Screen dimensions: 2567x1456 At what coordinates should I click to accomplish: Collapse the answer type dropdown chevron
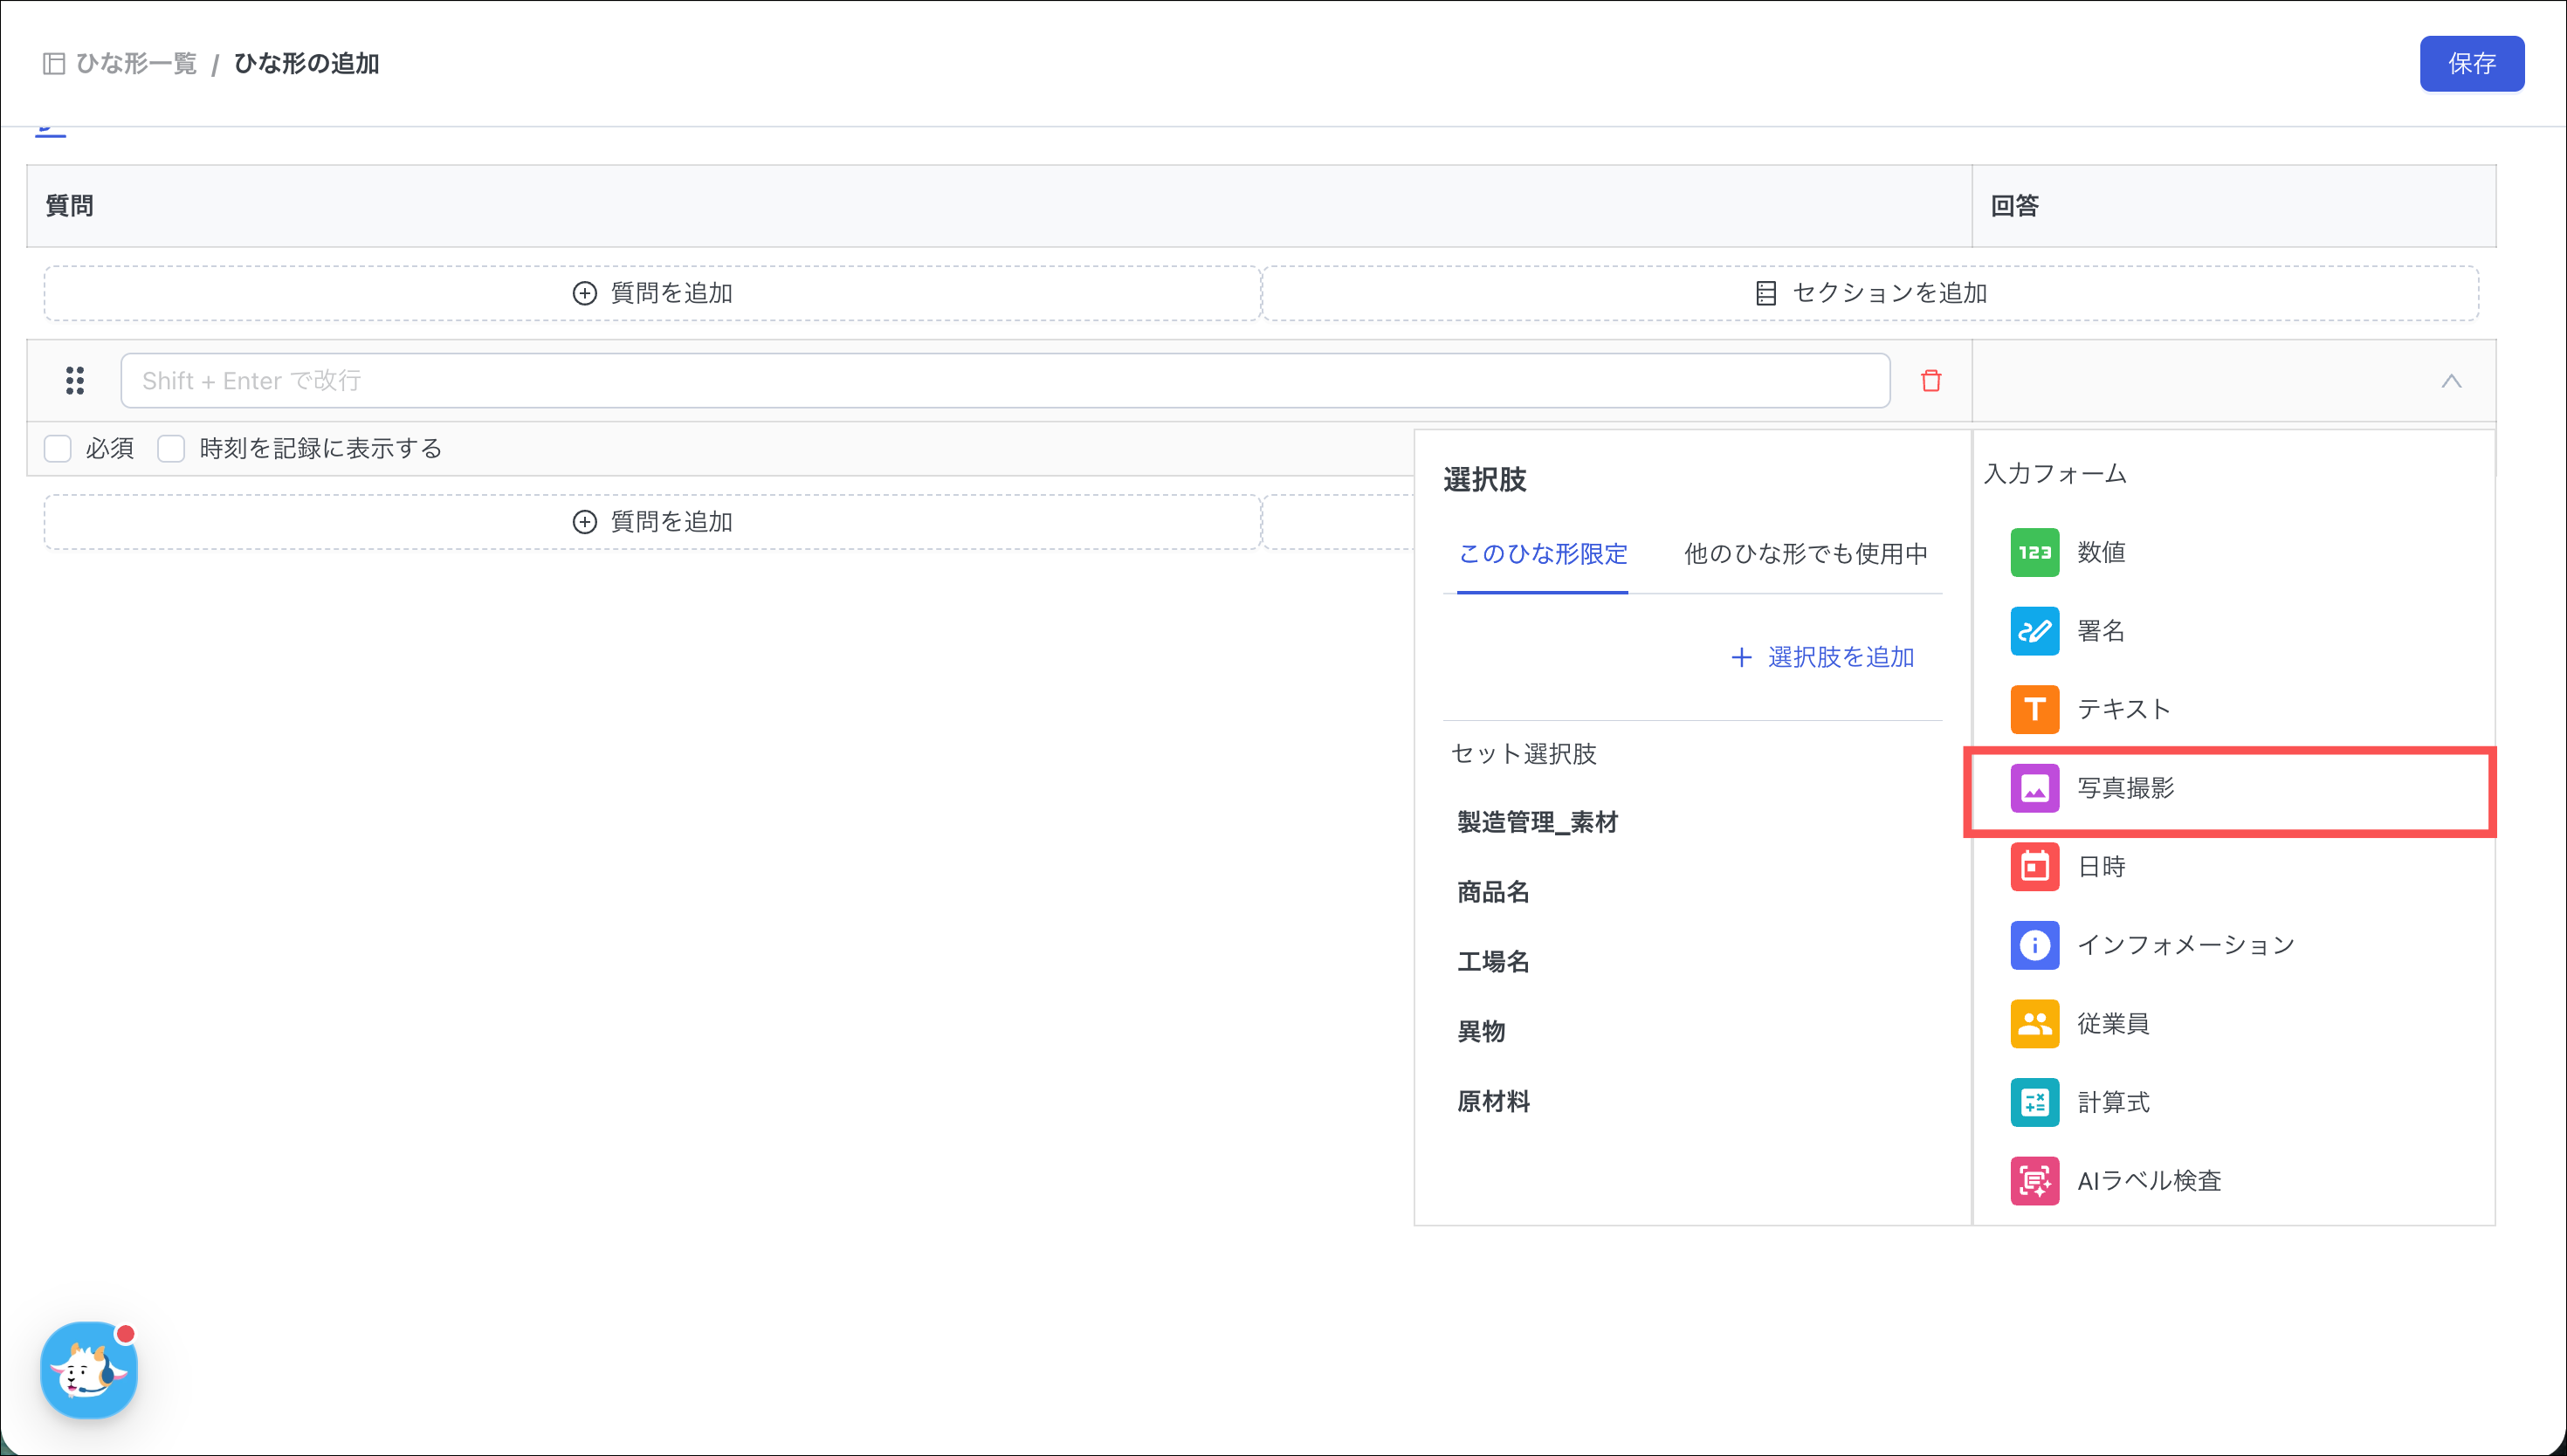click(x=2450, y=381)
